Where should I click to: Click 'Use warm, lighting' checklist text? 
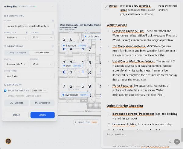click(125, 124)
